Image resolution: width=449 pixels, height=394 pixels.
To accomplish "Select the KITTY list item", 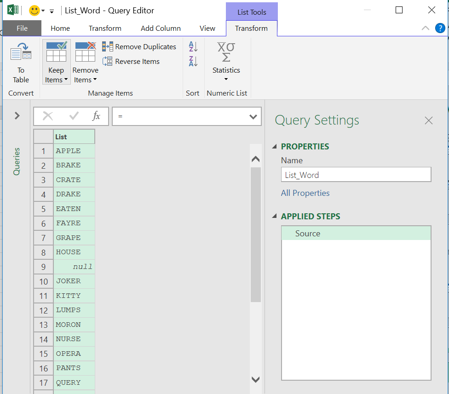I will [x=74, y=295].
